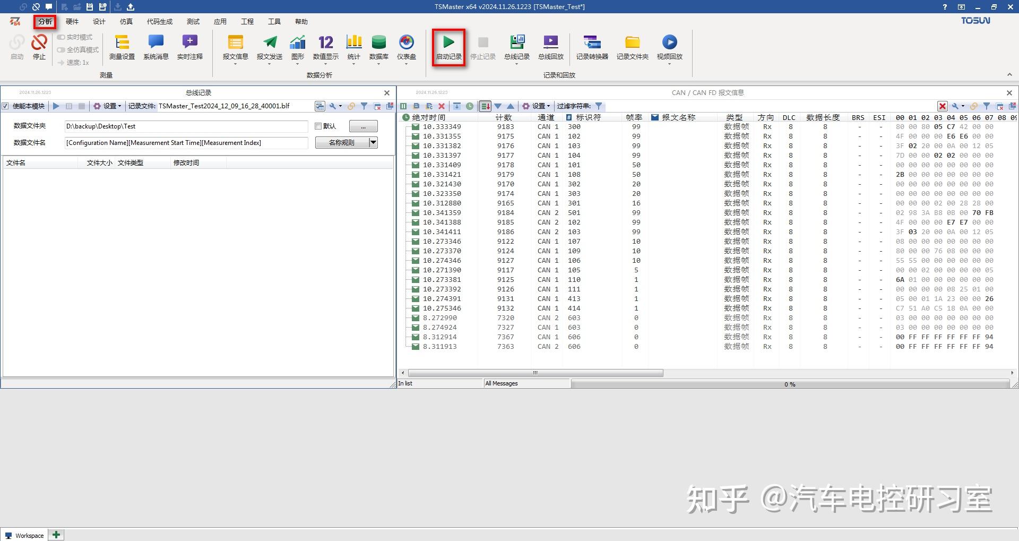This screenshot has width=1019, height=541.
Task: Click the 启动记录 (Start Recording) button
Action: point(448,48)
